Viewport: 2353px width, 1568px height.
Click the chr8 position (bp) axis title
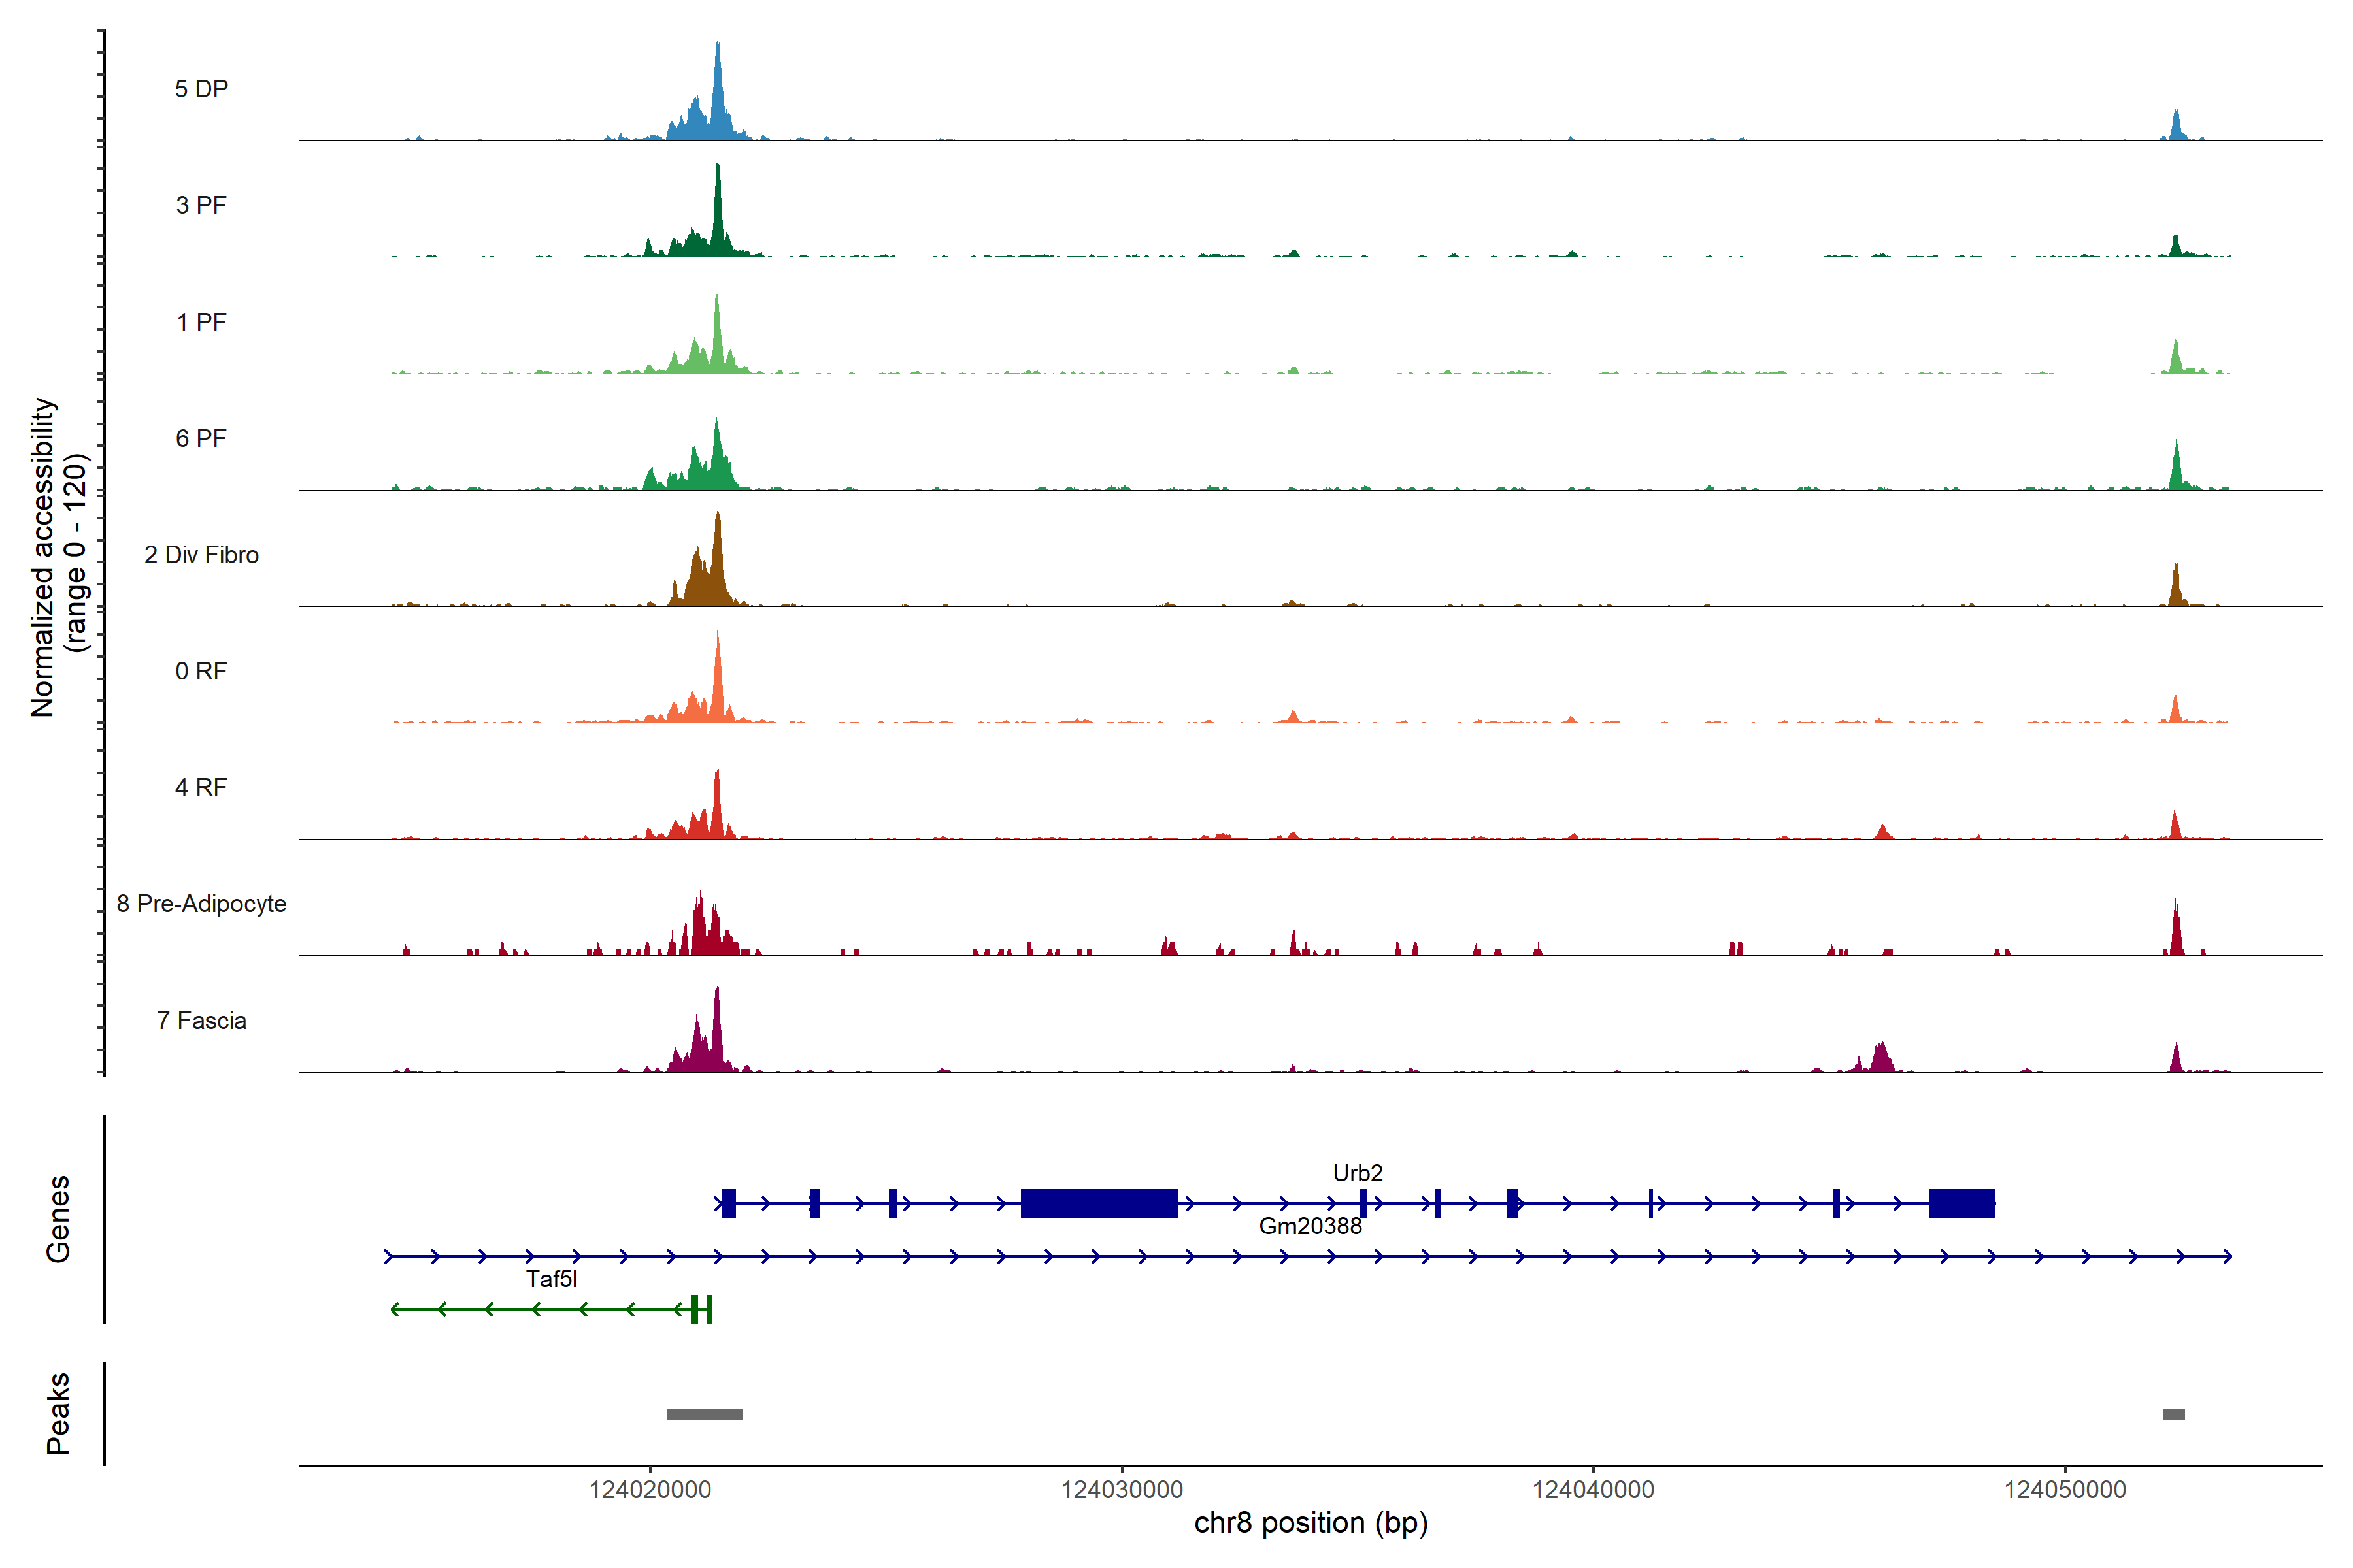click(1310, 1523)
